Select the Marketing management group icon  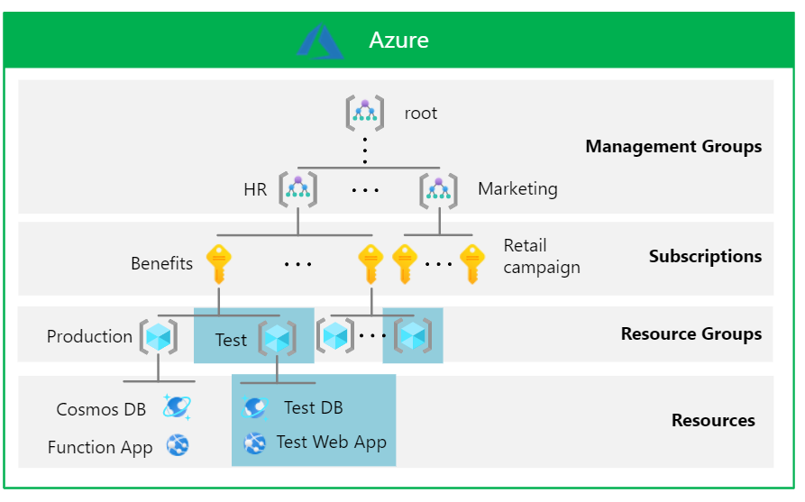(439, 189)
